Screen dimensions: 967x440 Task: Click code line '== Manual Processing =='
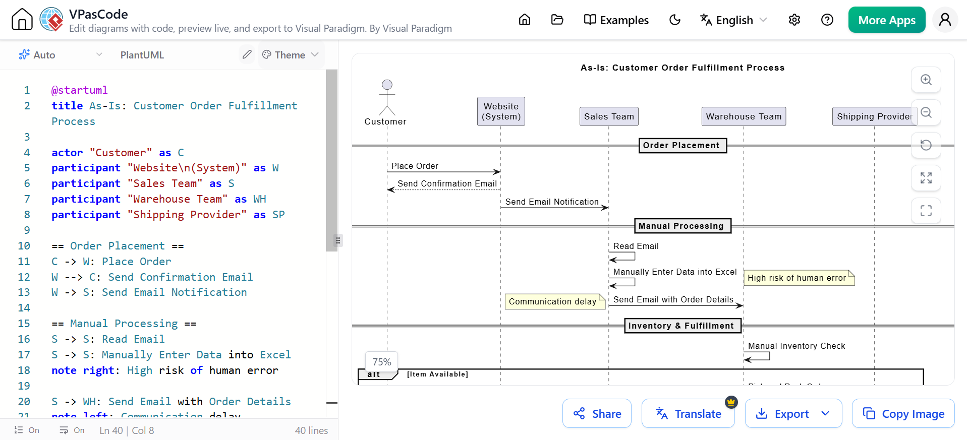[124, 323]
